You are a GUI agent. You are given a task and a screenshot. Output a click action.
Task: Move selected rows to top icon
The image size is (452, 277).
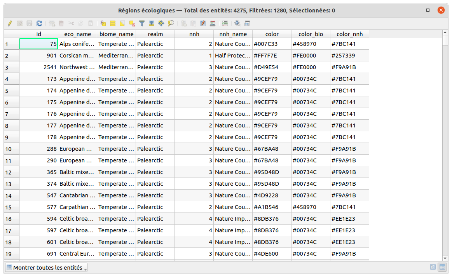(x=152, y=23)
